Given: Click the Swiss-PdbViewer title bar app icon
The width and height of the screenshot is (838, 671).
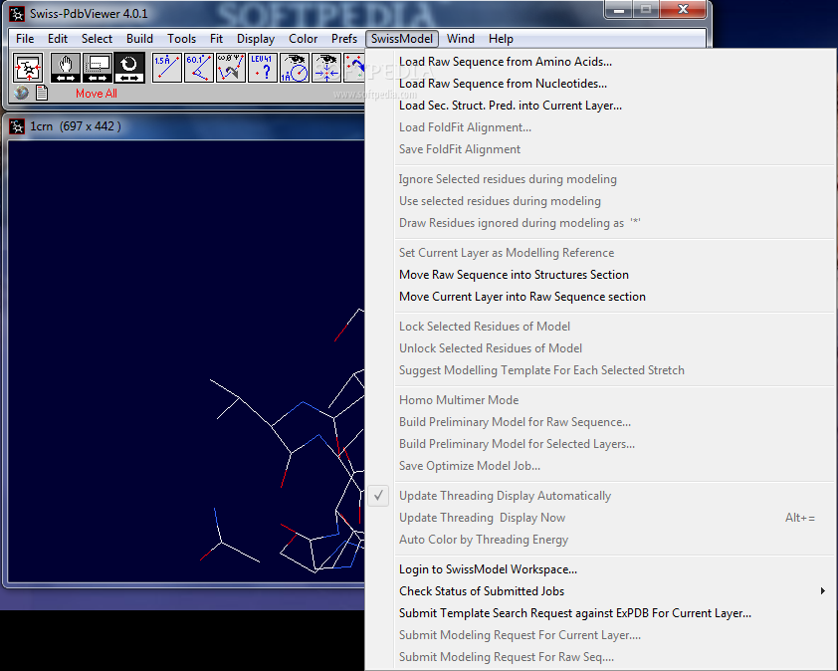Looking at the screenshot, I should click(x=17, y=14).
